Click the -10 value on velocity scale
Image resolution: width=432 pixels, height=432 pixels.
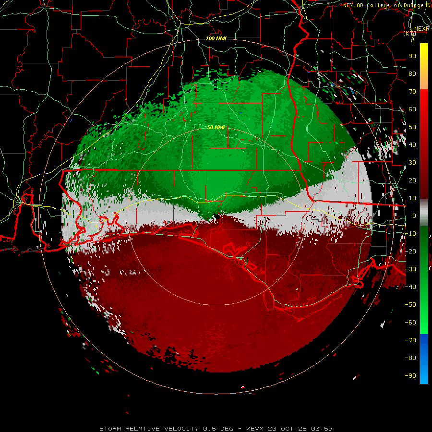click(x=410, y=234)
